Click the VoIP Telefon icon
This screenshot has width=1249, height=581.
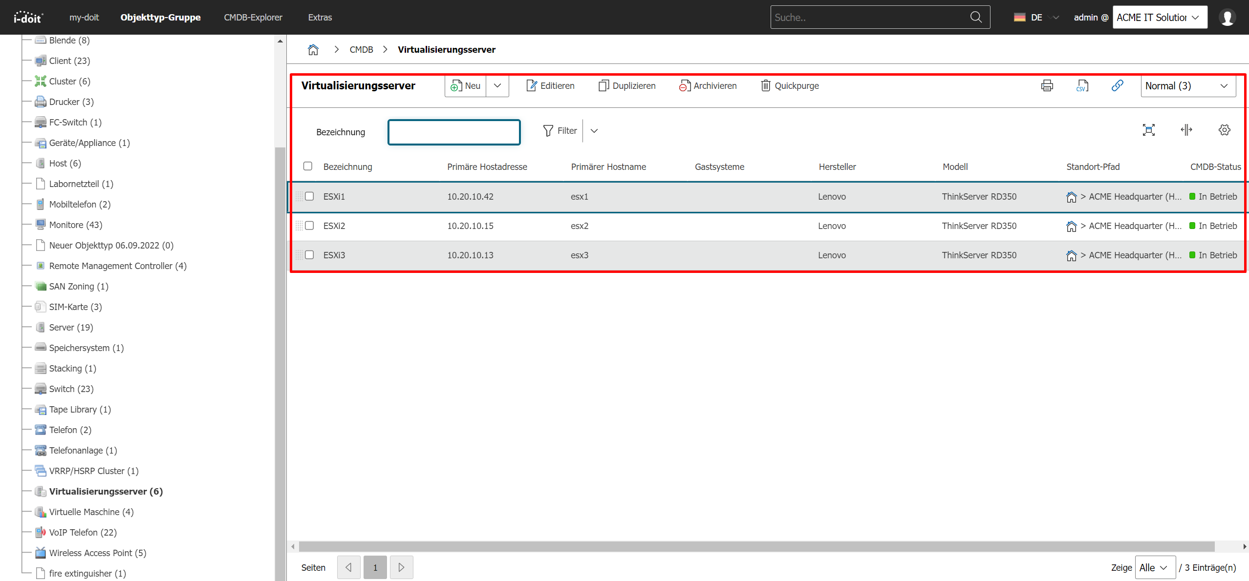pyautogui.click(x=41, y=532)
